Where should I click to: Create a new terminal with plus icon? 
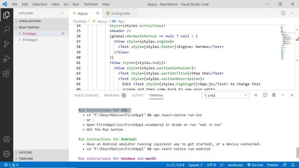(x=256, y=95)
